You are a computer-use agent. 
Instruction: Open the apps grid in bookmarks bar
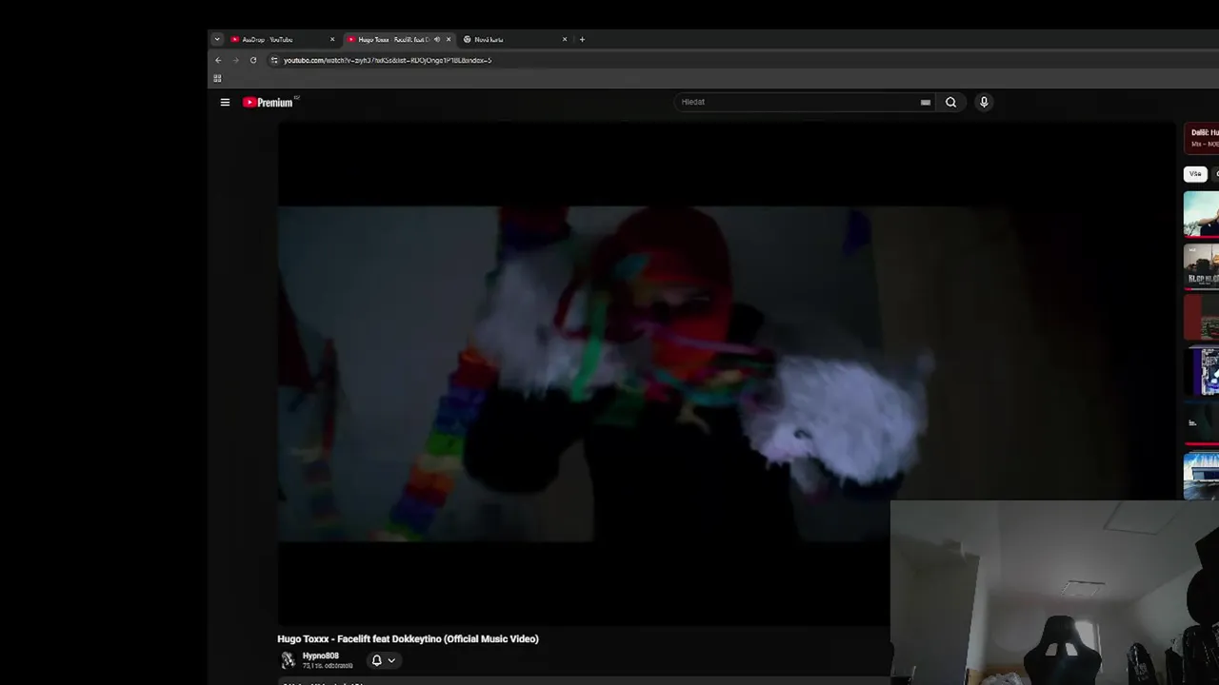(217, 78)
